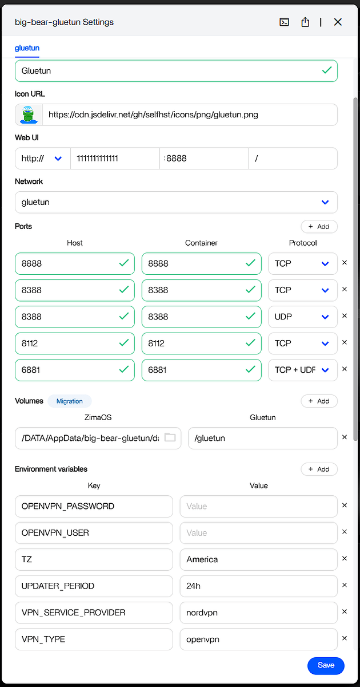Click the Migration badge next to Volumes
The height and width of the screenshot is (687, 360).
(69, 401)
